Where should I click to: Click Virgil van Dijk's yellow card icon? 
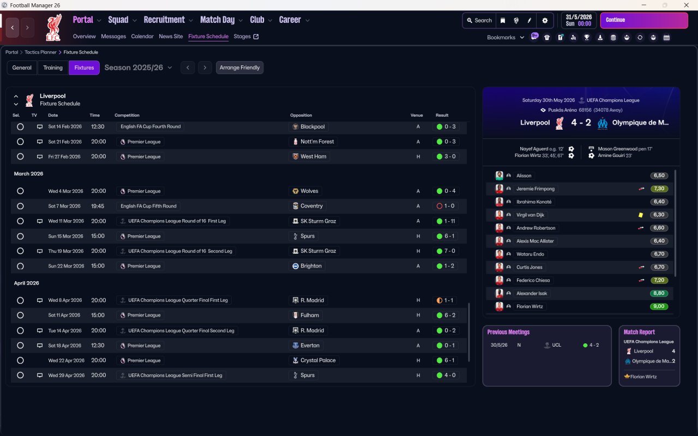(x=641, y=215)
